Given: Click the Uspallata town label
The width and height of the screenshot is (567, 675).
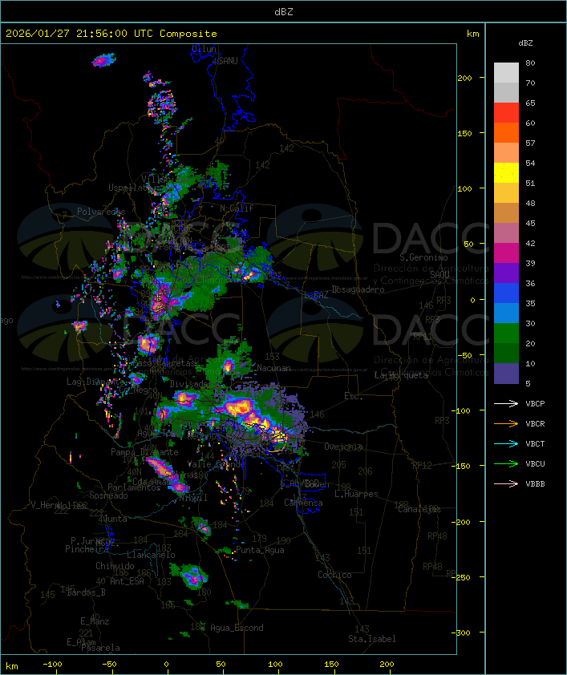Looking at the screenshot, I should pos(129,188).
